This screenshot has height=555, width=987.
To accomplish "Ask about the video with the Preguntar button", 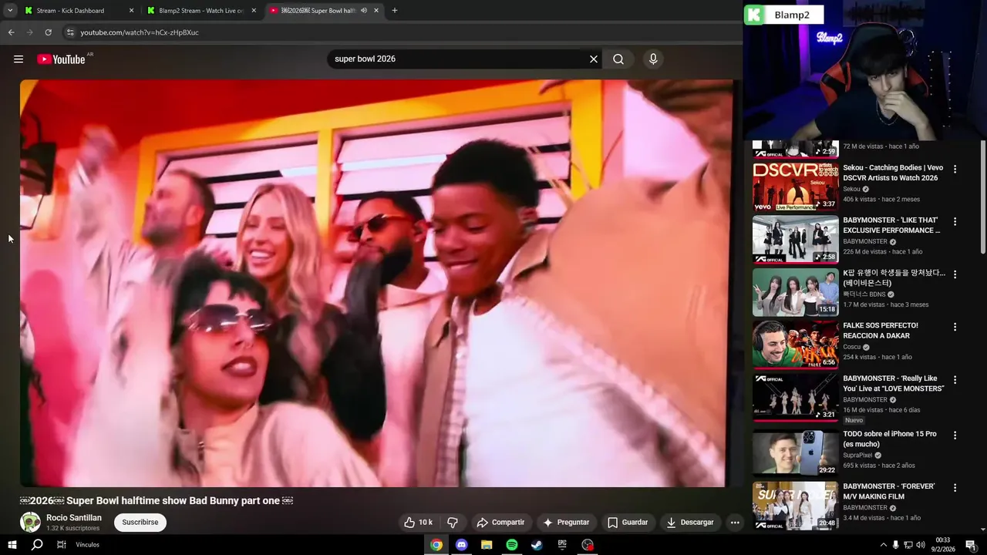I will click(x=566, y=523).
